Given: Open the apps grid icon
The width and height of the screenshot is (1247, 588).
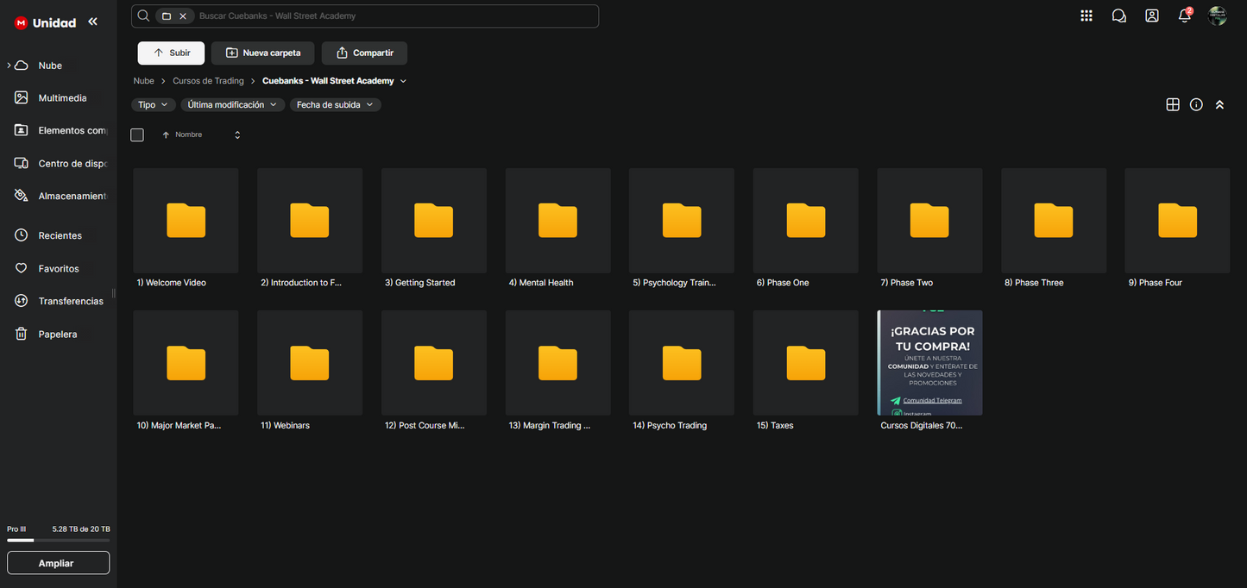Looking at the screenshot, I should click(1086, 16).
